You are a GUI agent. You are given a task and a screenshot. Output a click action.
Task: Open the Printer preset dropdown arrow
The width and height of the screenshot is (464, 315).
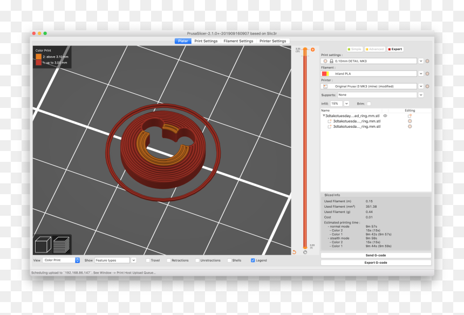pyautogui.click(x=421, y=86)
